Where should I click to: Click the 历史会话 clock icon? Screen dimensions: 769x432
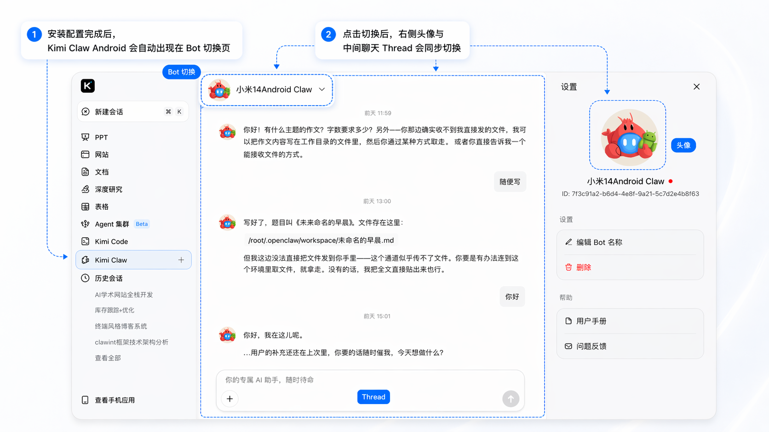[x=85, y=278]
